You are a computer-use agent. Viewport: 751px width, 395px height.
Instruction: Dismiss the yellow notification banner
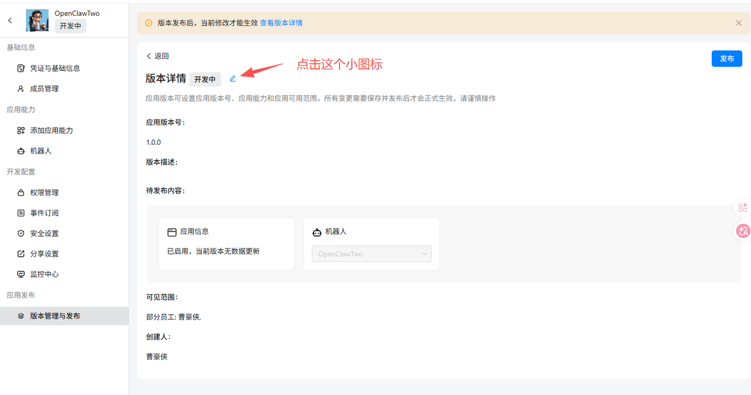coord(739,23)
